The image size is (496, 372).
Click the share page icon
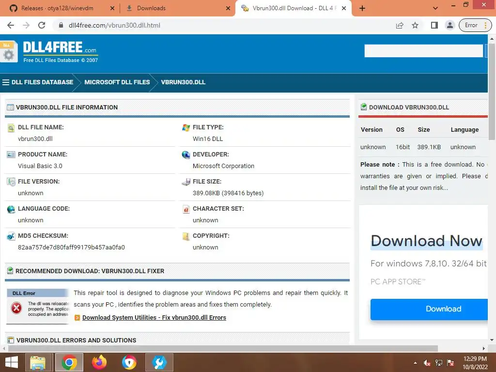click(400, 25)
